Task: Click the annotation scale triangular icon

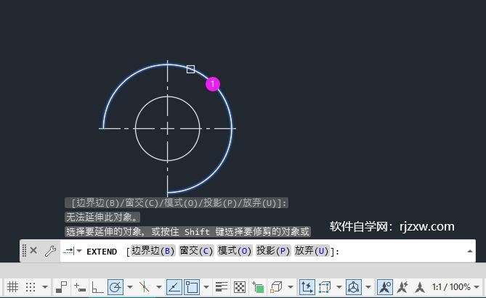Action: pos(420,287)
